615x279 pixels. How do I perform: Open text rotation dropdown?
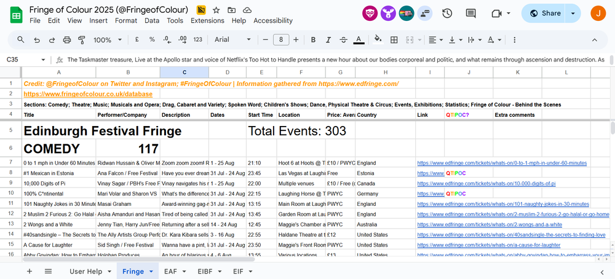coord(494,39)
